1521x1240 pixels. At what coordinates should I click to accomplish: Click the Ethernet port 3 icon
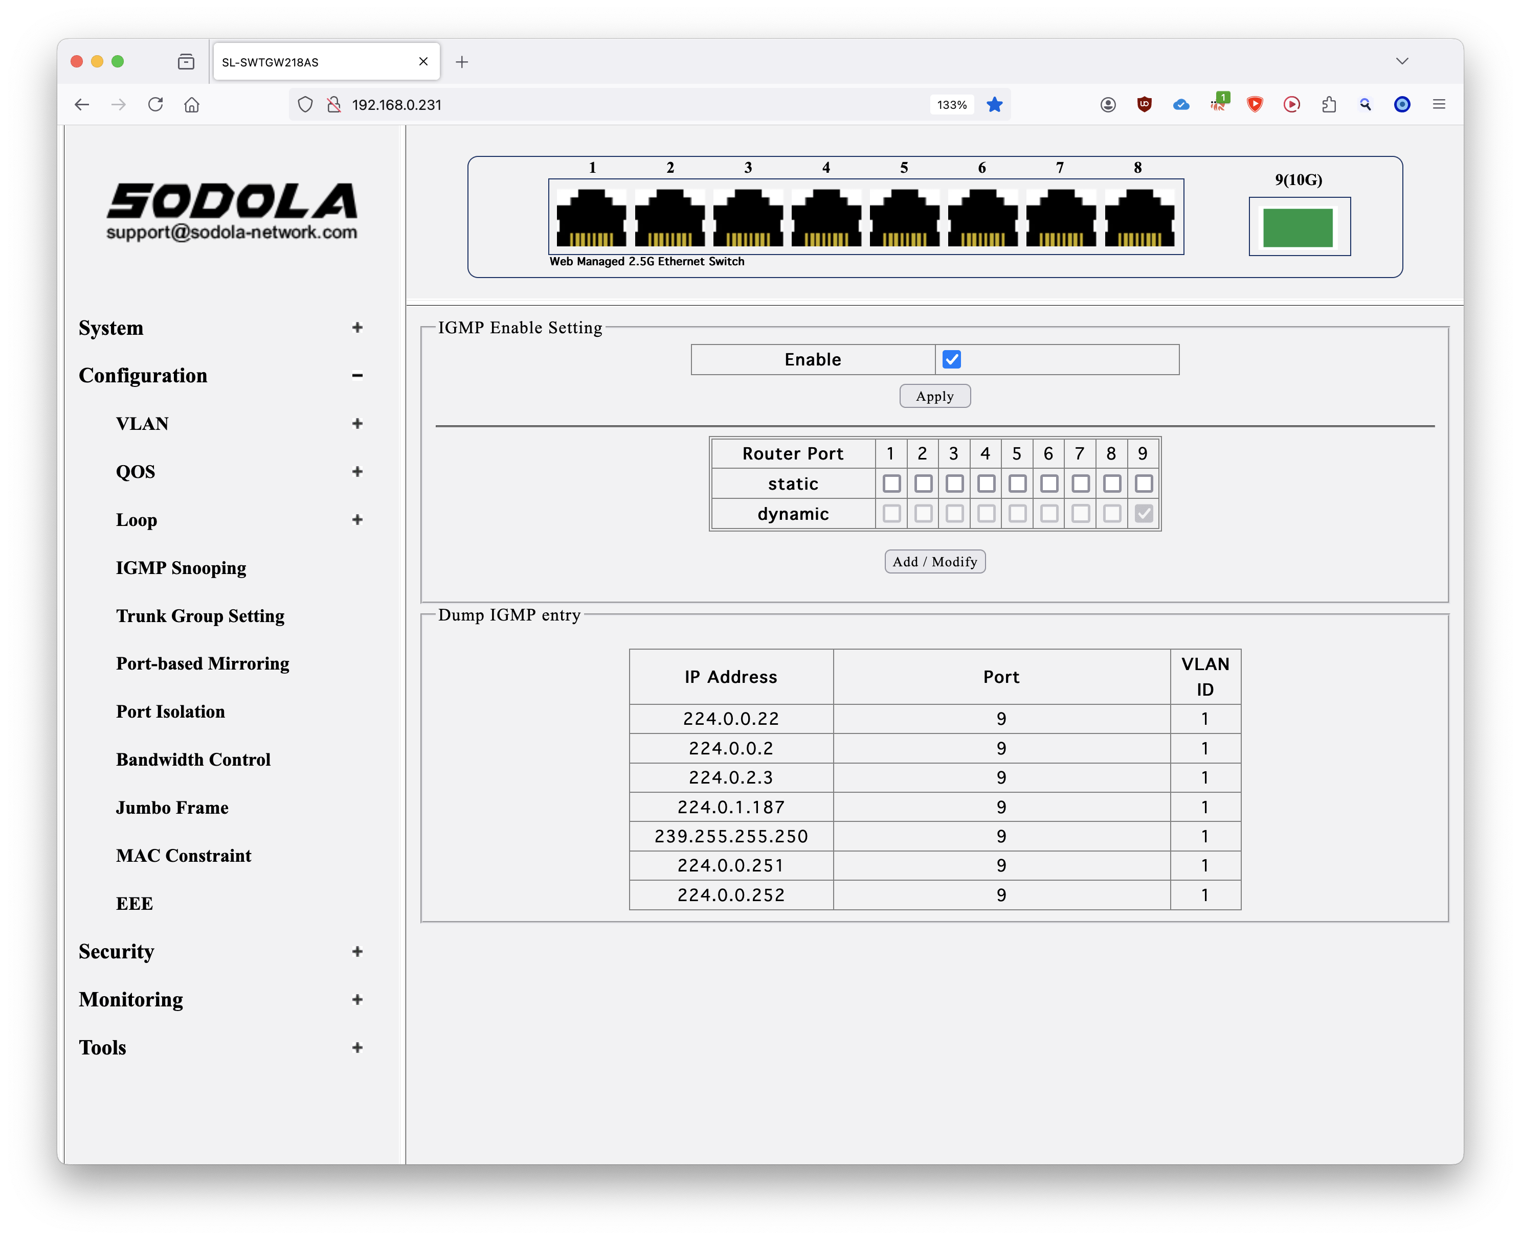[x=748, y=218]
